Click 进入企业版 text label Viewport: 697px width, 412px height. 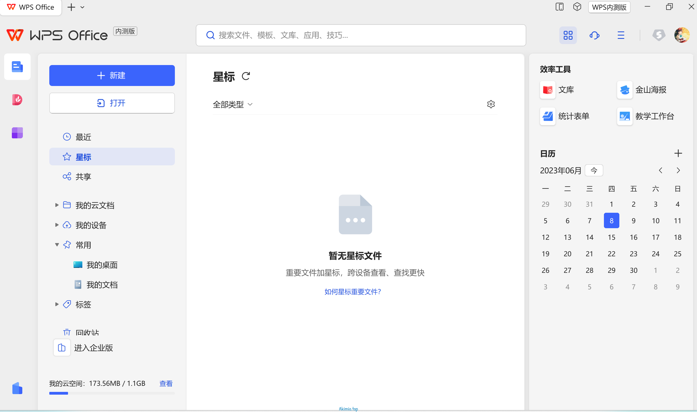point(93,348)
